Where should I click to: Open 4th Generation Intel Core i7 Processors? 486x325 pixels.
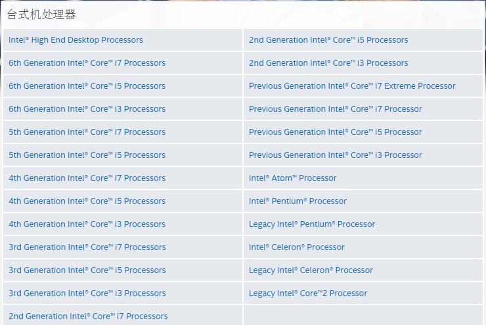click(x=87, y=178)
